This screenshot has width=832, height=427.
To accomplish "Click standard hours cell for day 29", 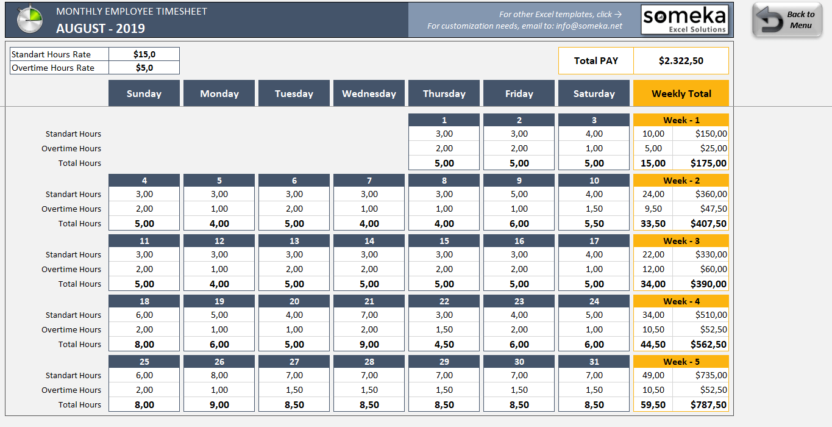I will pos(444,375).
